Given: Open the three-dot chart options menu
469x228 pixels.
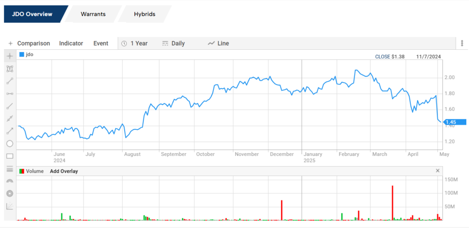Looking at the screenshot, I should click(462, 43).
